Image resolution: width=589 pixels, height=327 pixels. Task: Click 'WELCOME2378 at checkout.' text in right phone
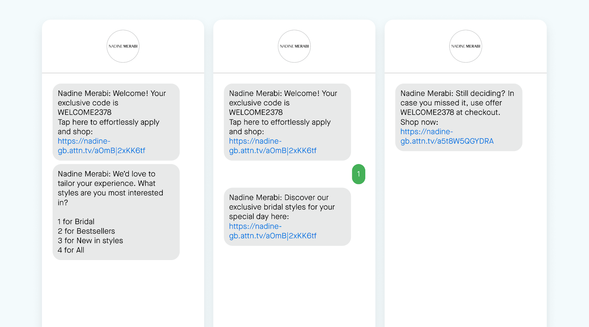[450, 112]
